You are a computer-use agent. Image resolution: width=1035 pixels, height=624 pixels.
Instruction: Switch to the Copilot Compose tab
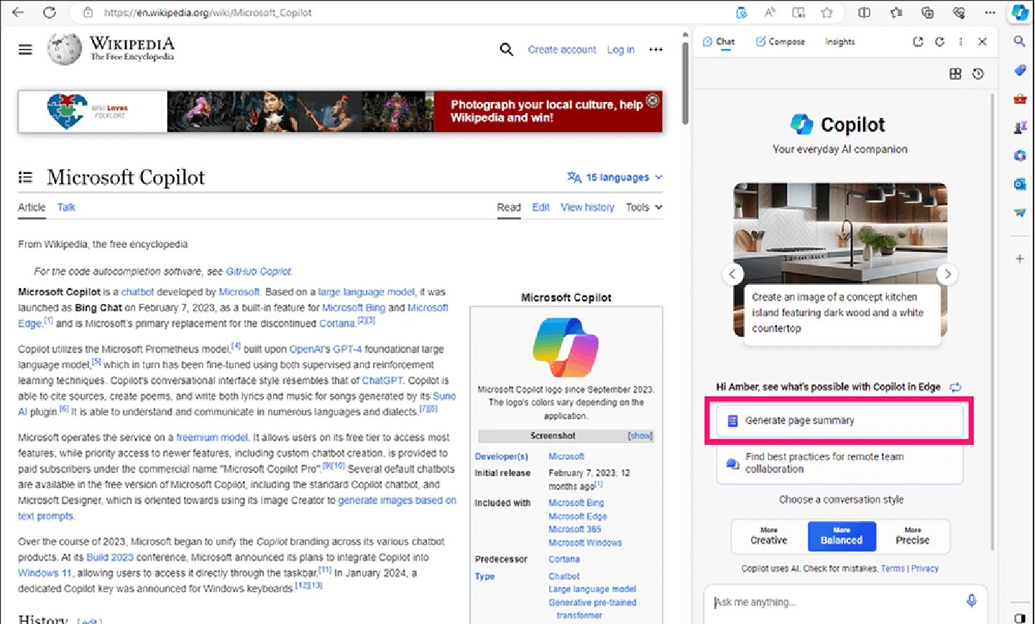point(780,42)
